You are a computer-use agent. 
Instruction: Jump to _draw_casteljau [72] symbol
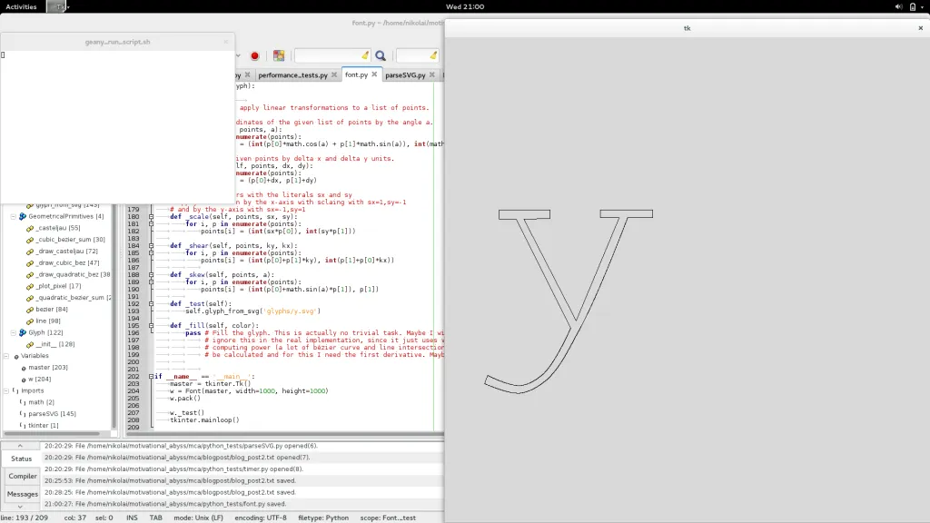click(66, 252)
